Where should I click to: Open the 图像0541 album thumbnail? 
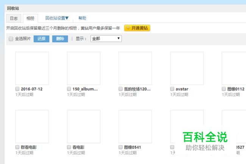135,126
